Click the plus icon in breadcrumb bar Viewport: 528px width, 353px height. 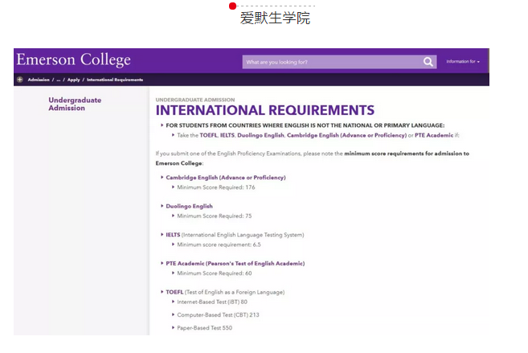[x=20, y=80]
